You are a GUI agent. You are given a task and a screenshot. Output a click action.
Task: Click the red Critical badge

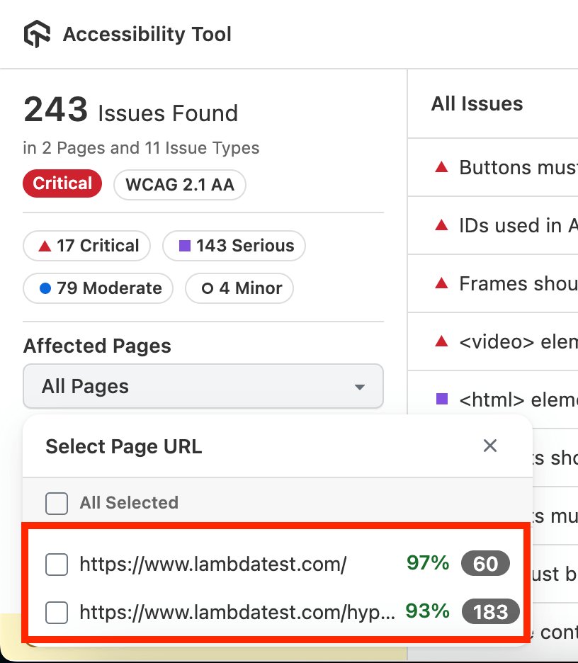tap(62, 184)
